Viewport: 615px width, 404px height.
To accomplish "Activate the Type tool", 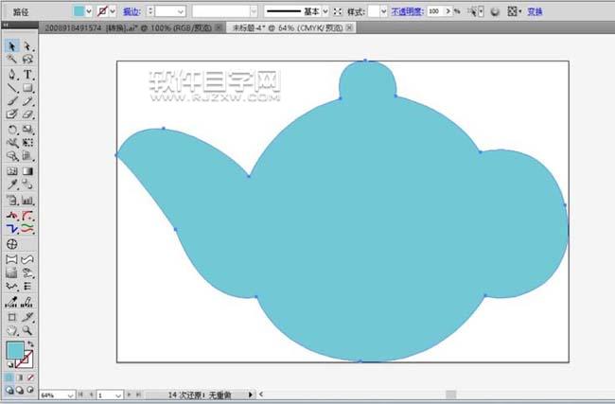I will (27, 74).
